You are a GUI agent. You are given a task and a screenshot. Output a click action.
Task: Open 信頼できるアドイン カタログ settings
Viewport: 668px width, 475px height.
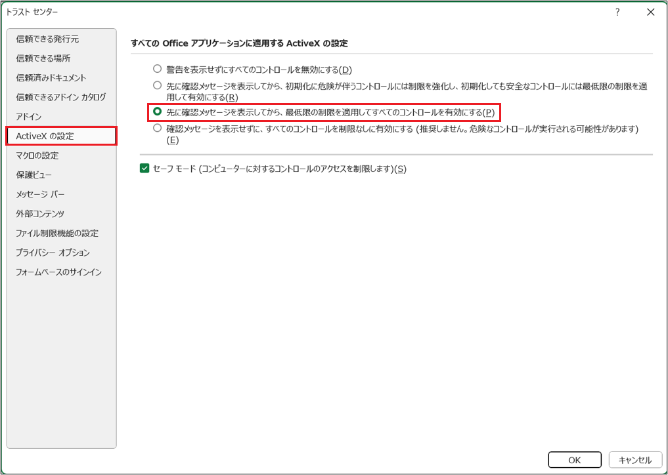[57, 97]
